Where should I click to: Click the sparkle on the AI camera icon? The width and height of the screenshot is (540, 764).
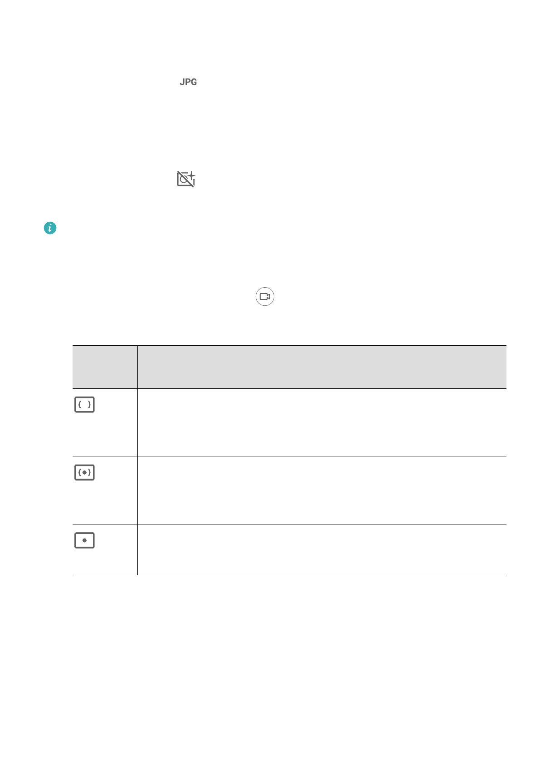pyautogui.click(x=192, y=175)
